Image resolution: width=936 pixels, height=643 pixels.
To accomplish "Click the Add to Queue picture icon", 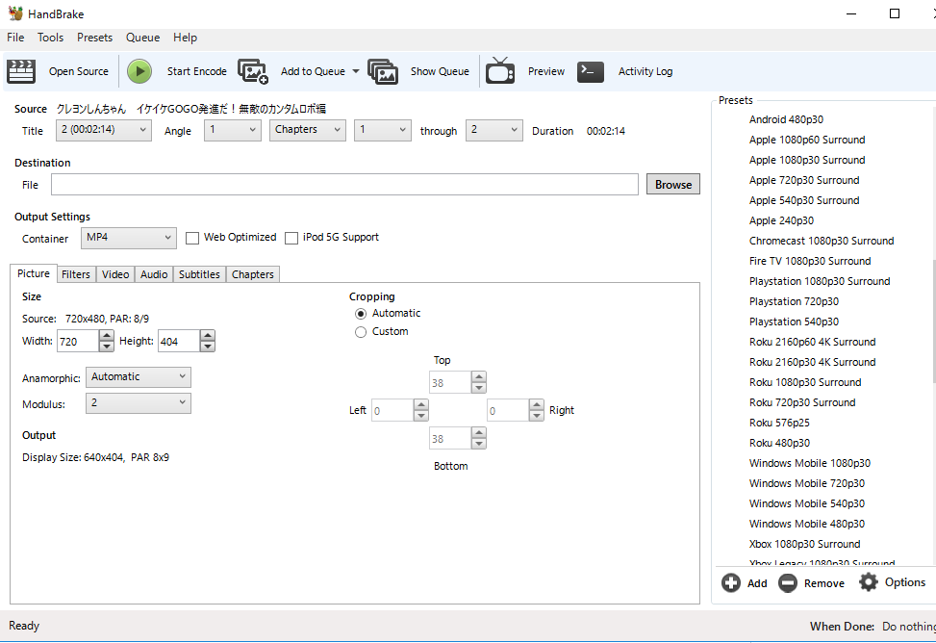I will [252, 71].
